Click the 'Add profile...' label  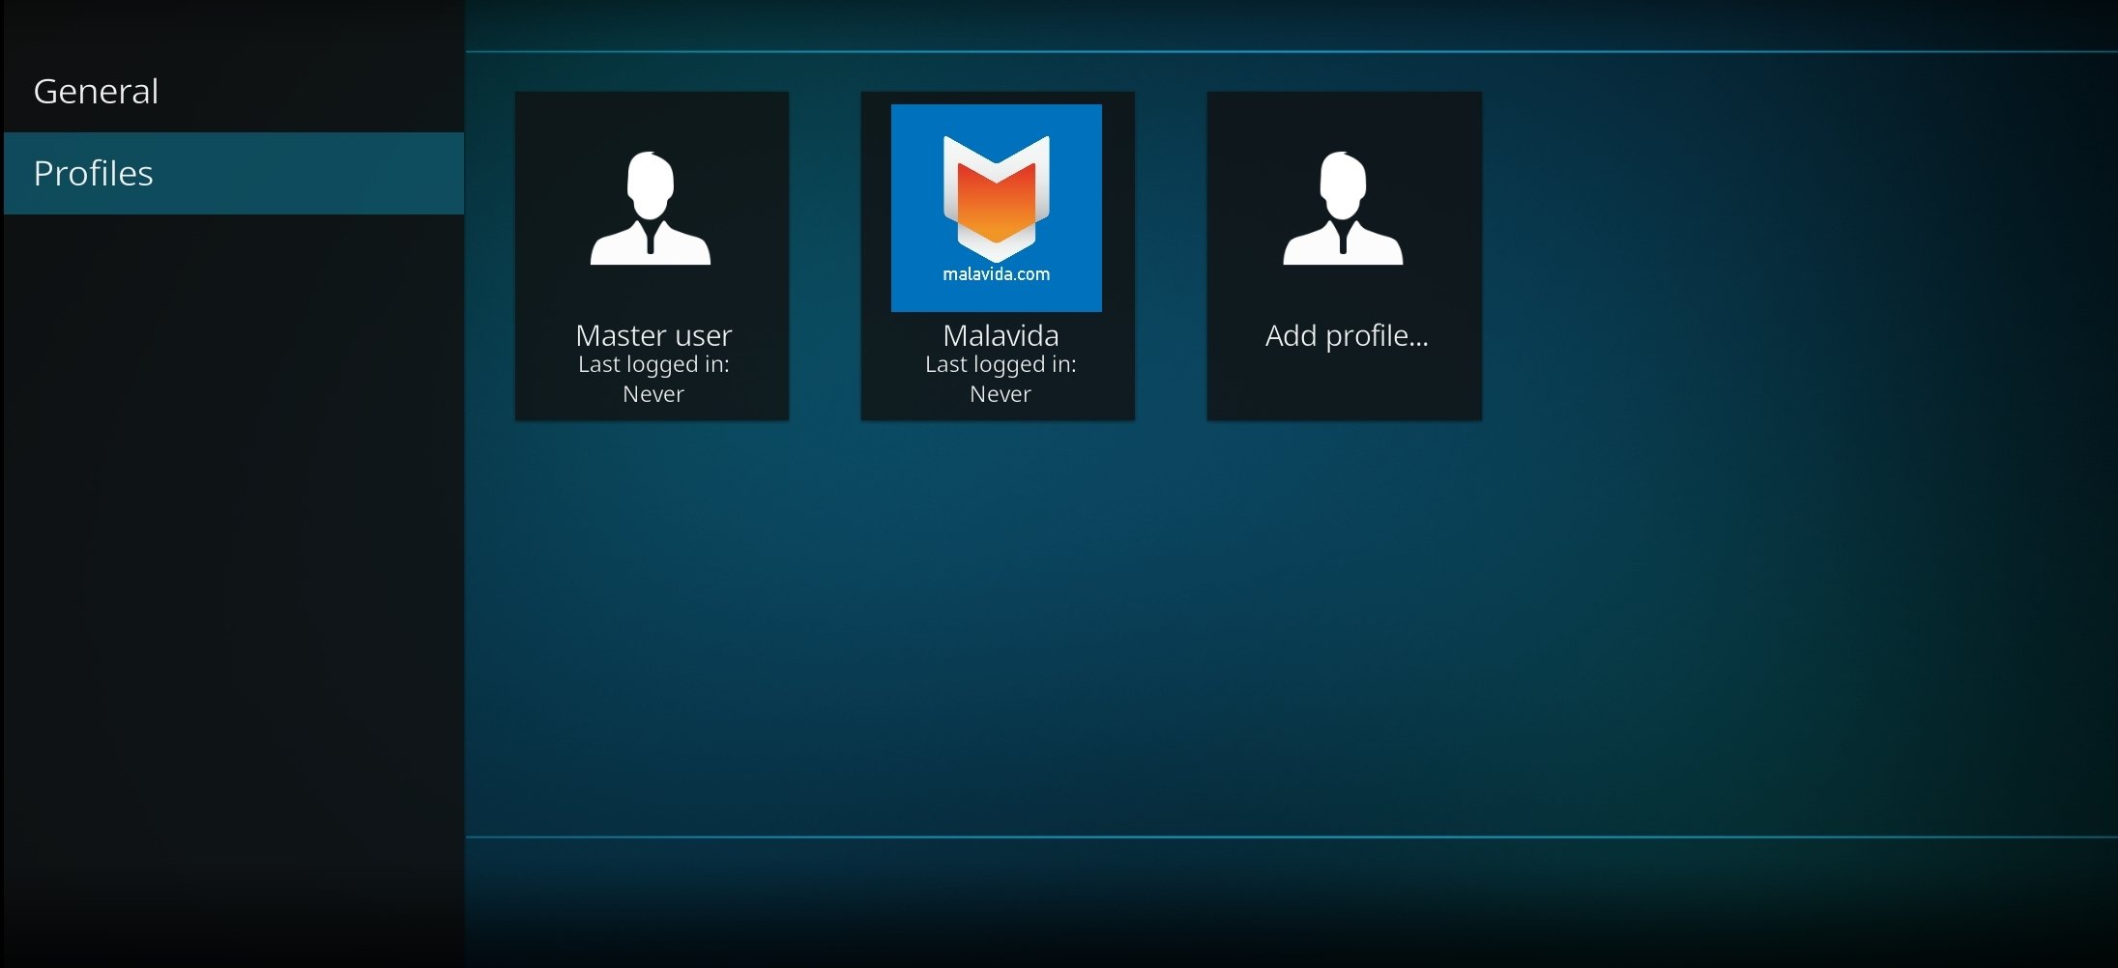[1347, 336]
